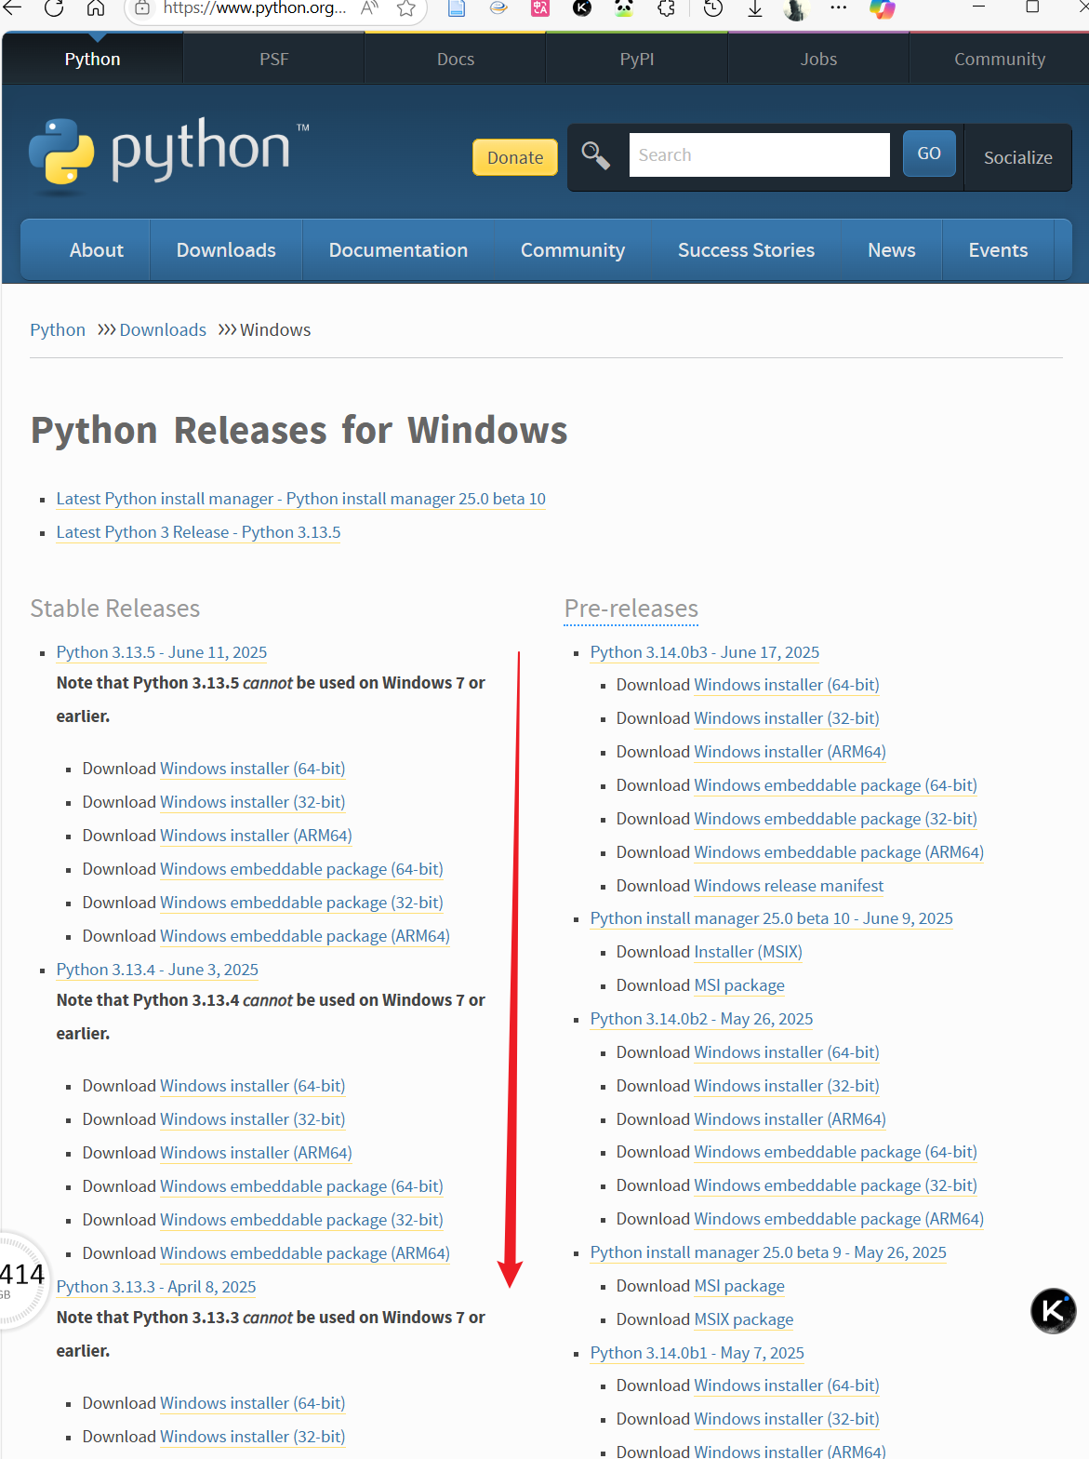Download Python 3.13.5 Windows installer (ARM64)
1089x1459 pixels.
tap(256, 836)
